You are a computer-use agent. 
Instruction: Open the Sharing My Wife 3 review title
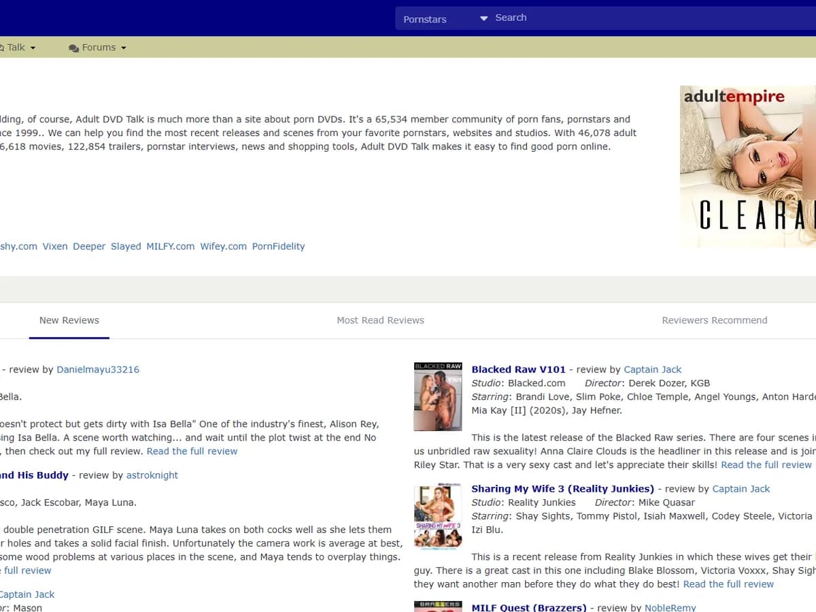coord(563,488)
